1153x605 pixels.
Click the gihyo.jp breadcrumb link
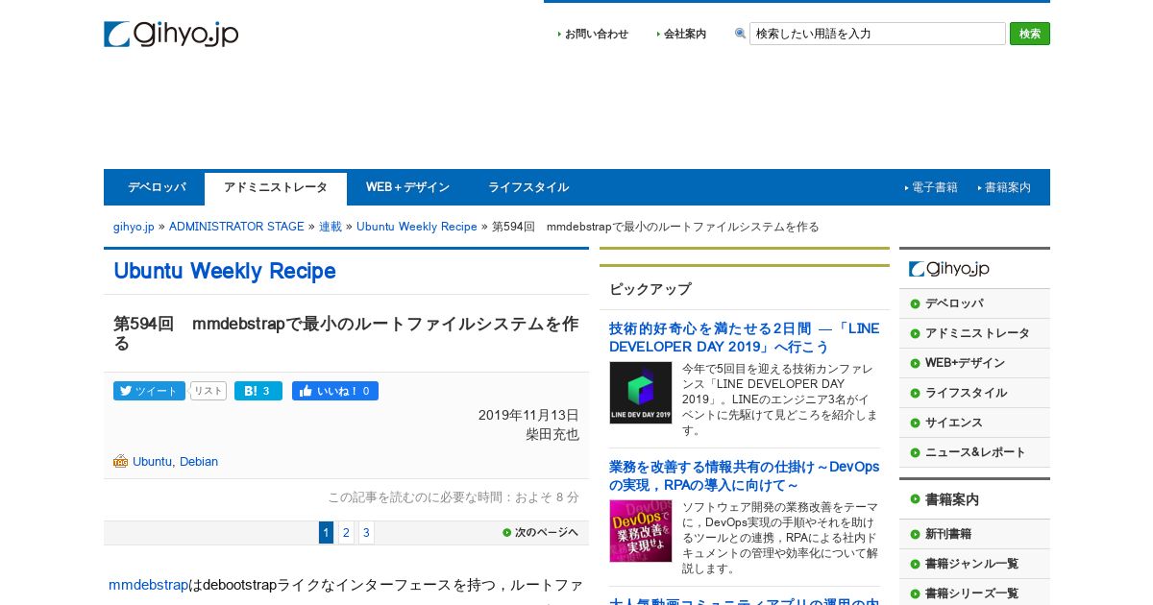coord(134,227)
